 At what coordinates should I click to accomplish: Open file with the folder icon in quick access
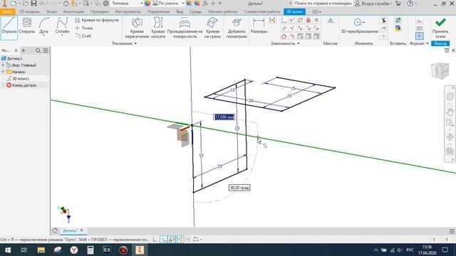click(25, 4)
